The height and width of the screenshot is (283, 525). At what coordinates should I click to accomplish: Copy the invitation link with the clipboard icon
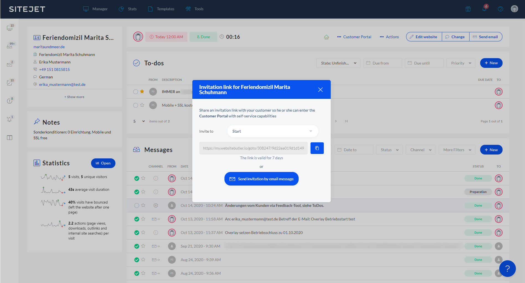tap(317, 148)
